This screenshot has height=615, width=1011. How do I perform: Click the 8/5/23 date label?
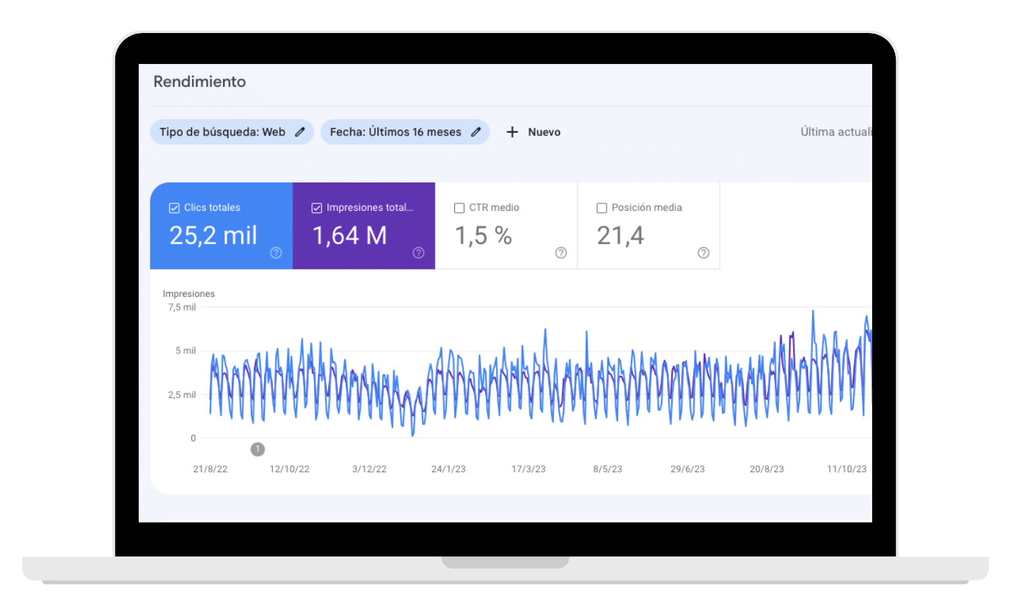(x=607, y=469)
